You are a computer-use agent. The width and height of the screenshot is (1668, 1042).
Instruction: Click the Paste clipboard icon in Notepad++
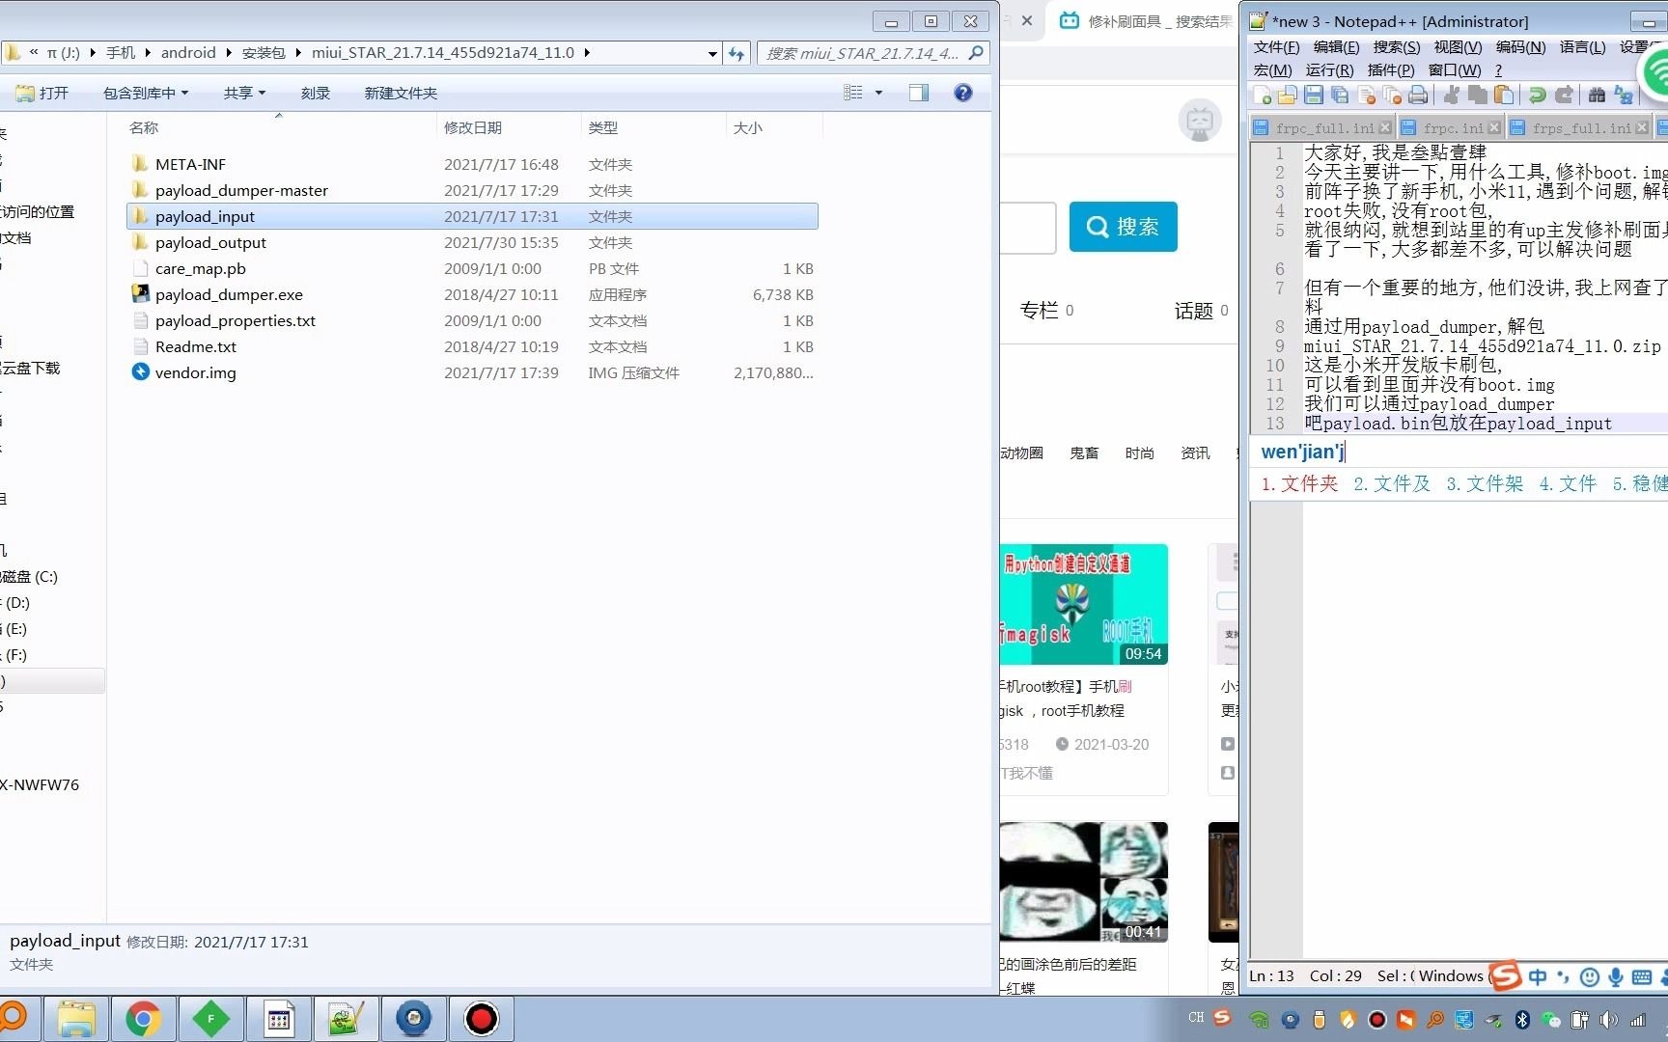1503,95
